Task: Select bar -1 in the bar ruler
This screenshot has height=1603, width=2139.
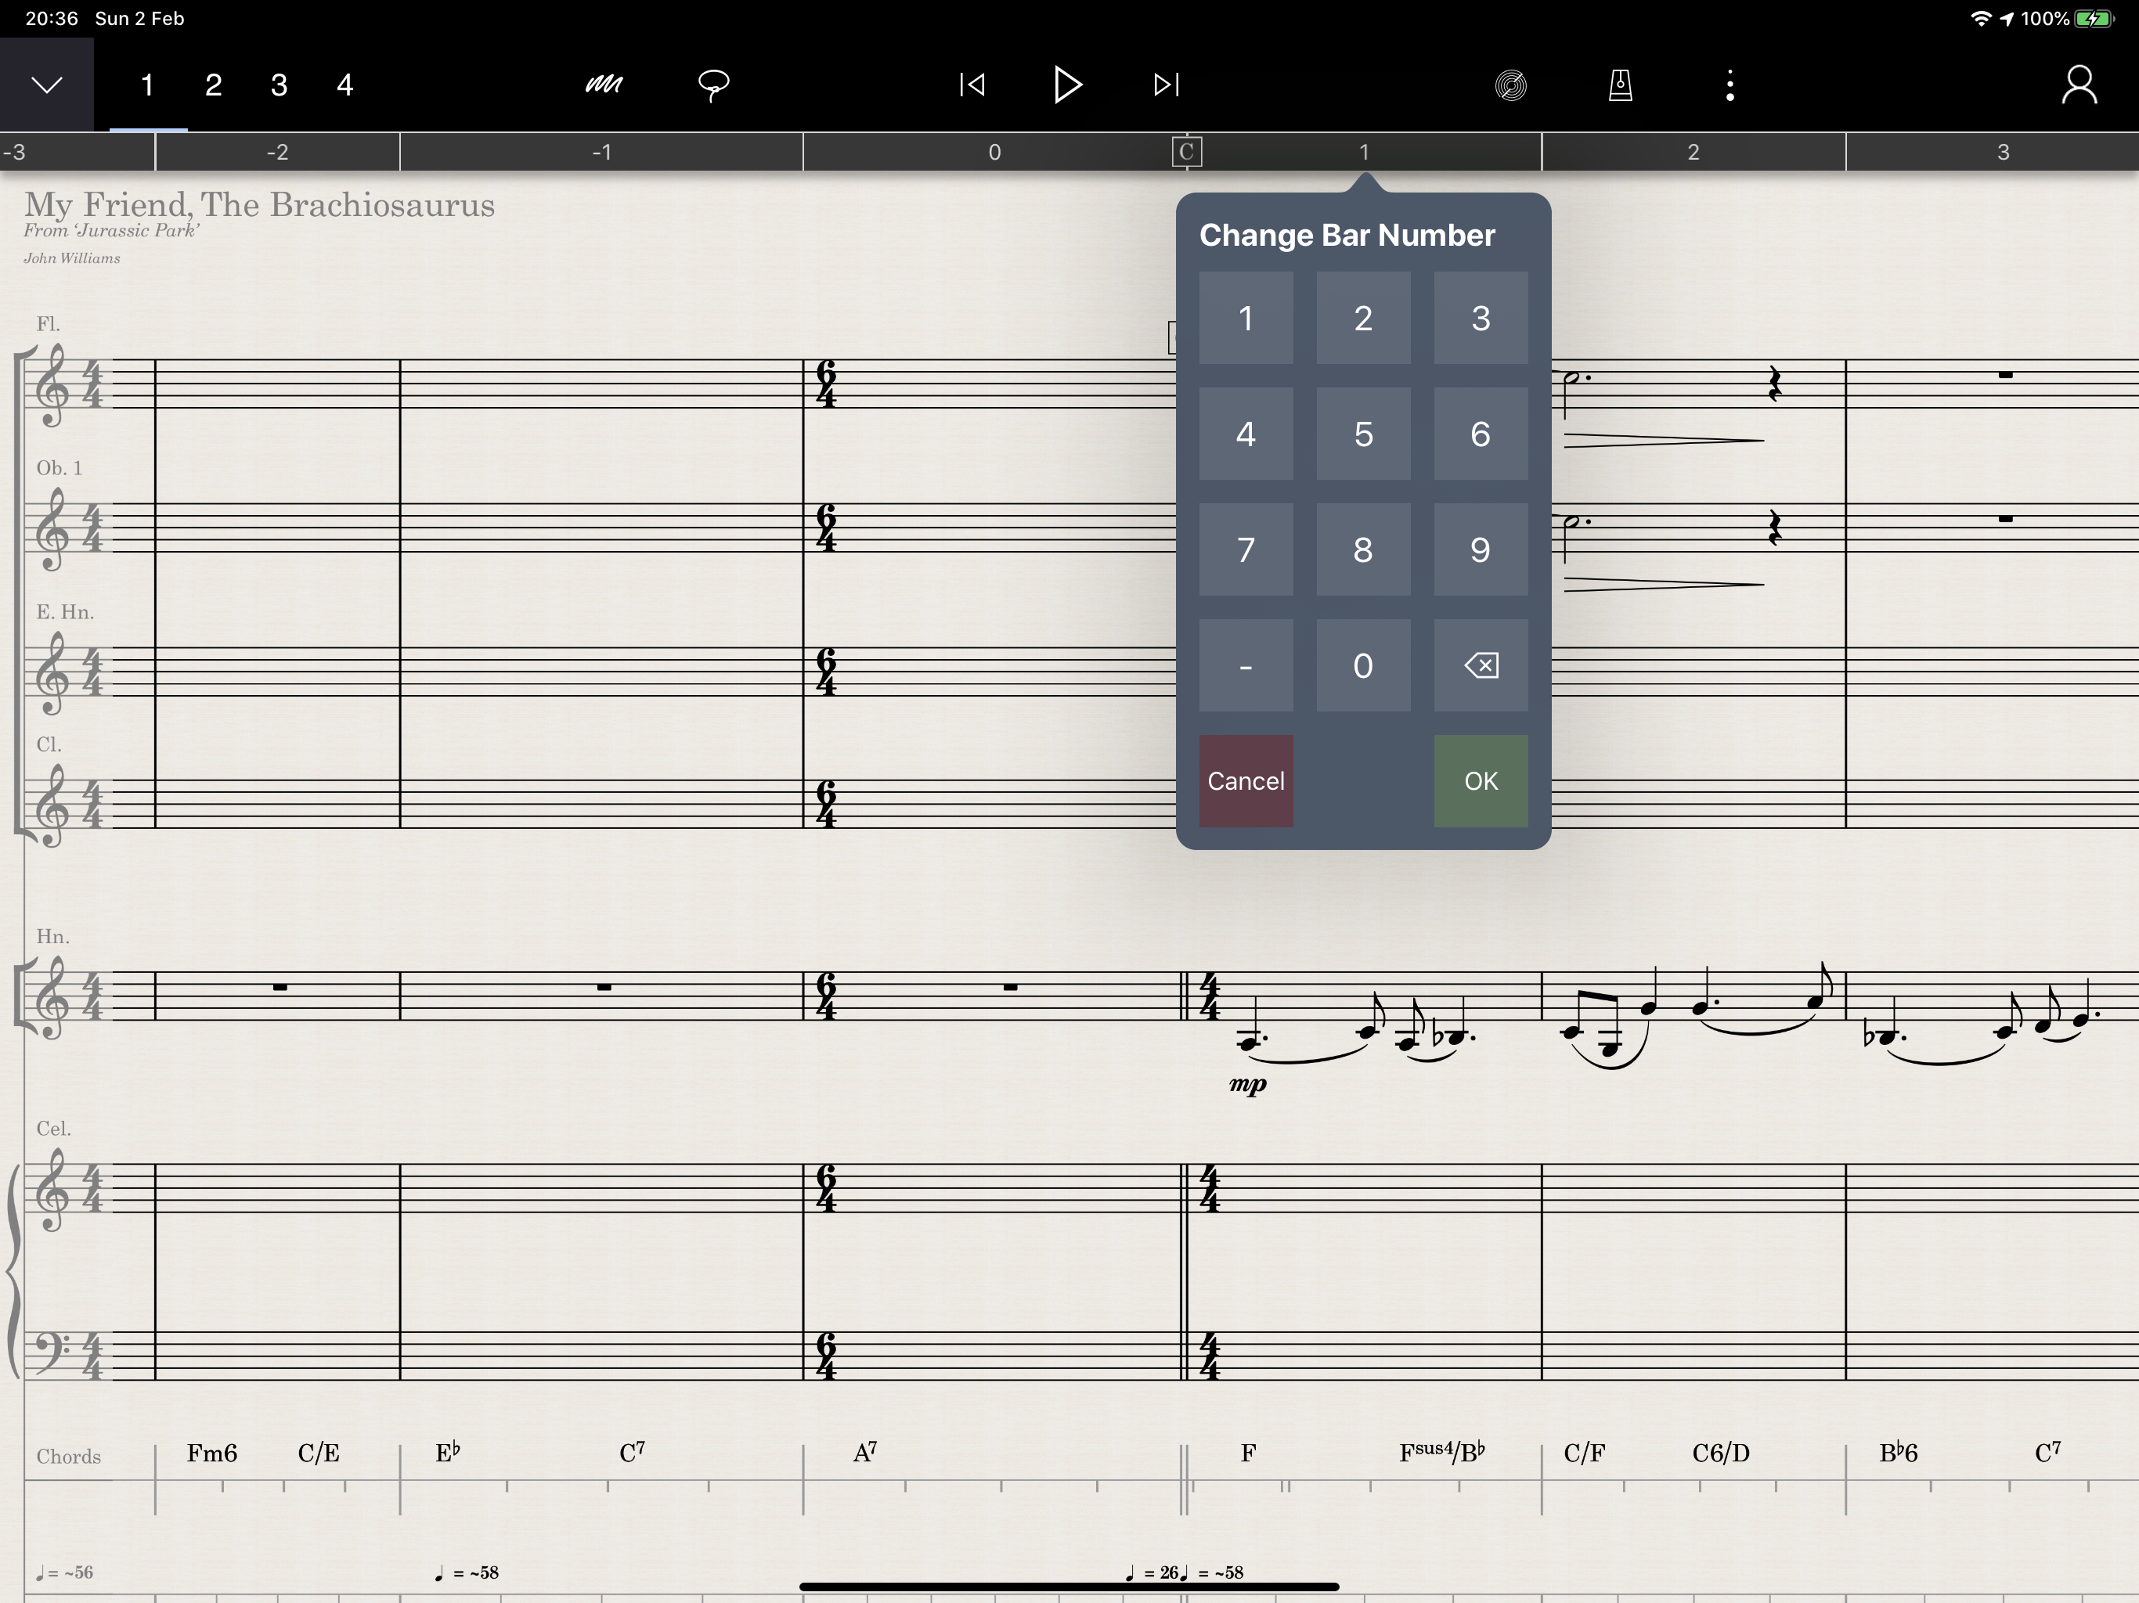Action: 601,152
